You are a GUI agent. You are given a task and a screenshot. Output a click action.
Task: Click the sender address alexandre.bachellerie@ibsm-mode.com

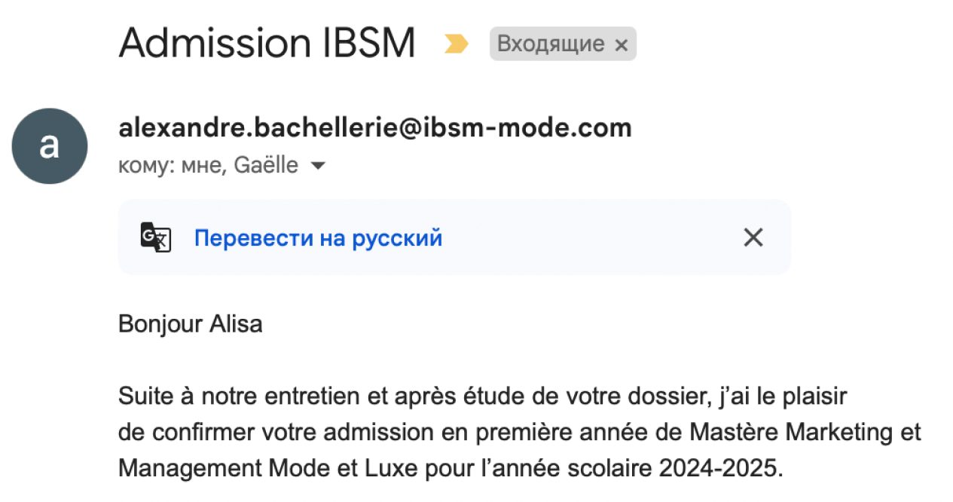374,128
